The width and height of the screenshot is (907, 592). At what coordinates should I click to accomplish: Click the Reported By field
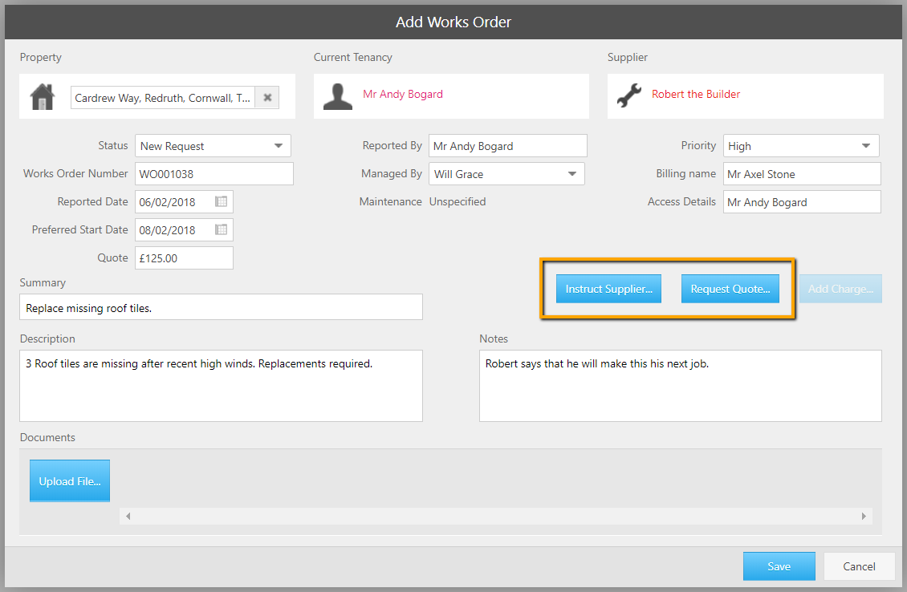click(x=508, y=146)
